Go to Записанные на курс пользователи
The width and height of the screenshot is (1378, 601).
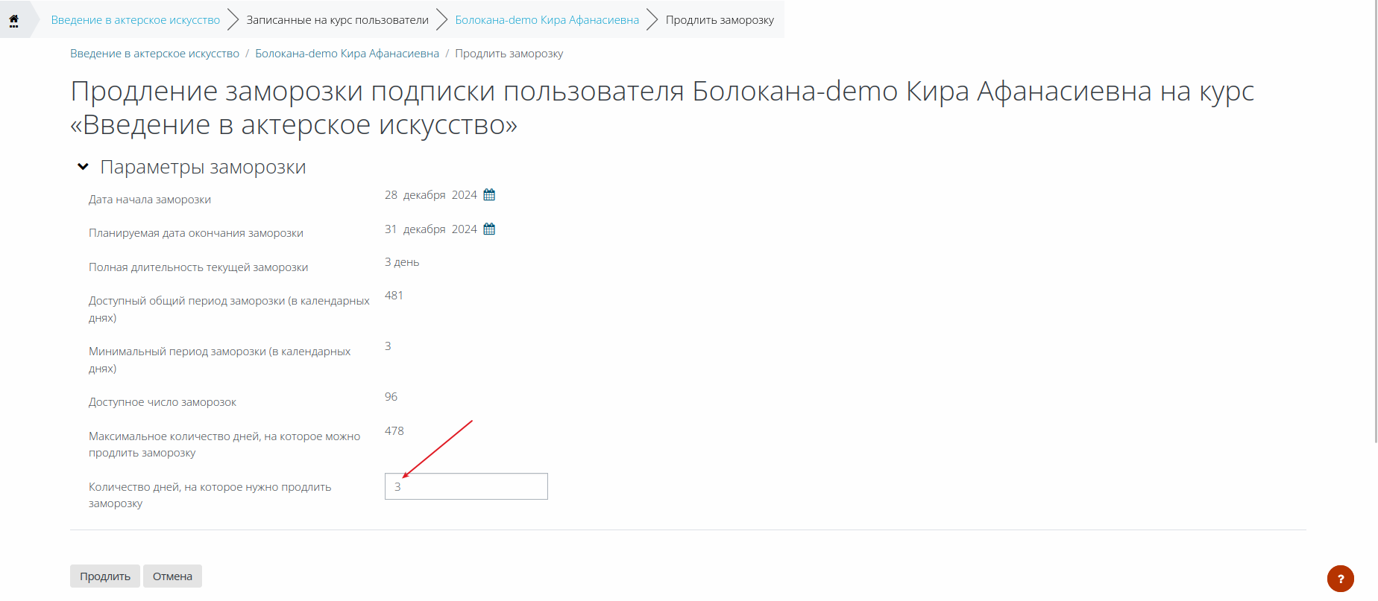pyautogui.click(x=337, y=20)
